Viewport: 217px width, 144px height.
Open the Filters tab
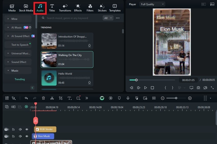[x=90, y=8]
